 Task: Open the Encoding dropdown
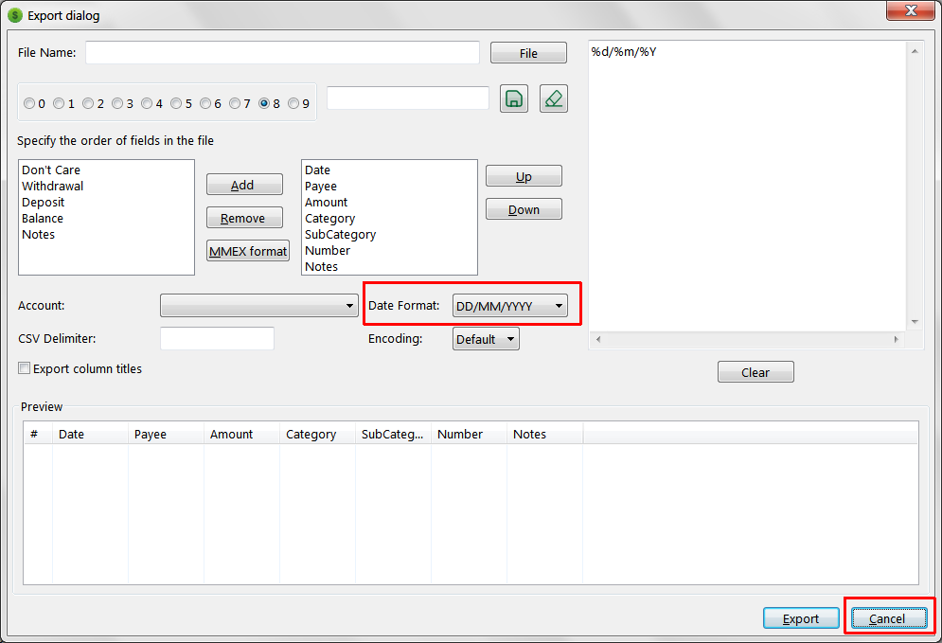[x=486, y=339]
